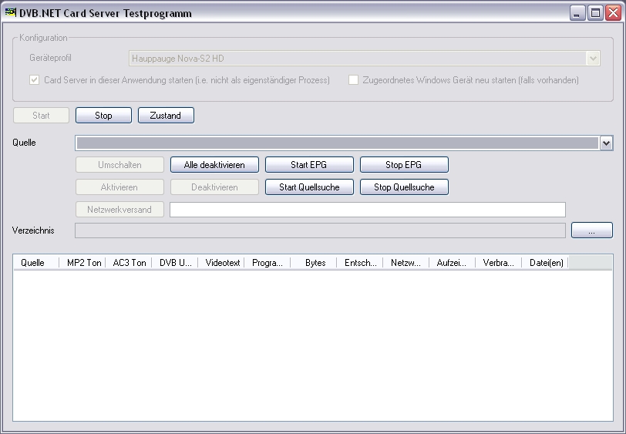Select the AC3 Ton column header
The image size is (626, 434).
click(129, 263)
